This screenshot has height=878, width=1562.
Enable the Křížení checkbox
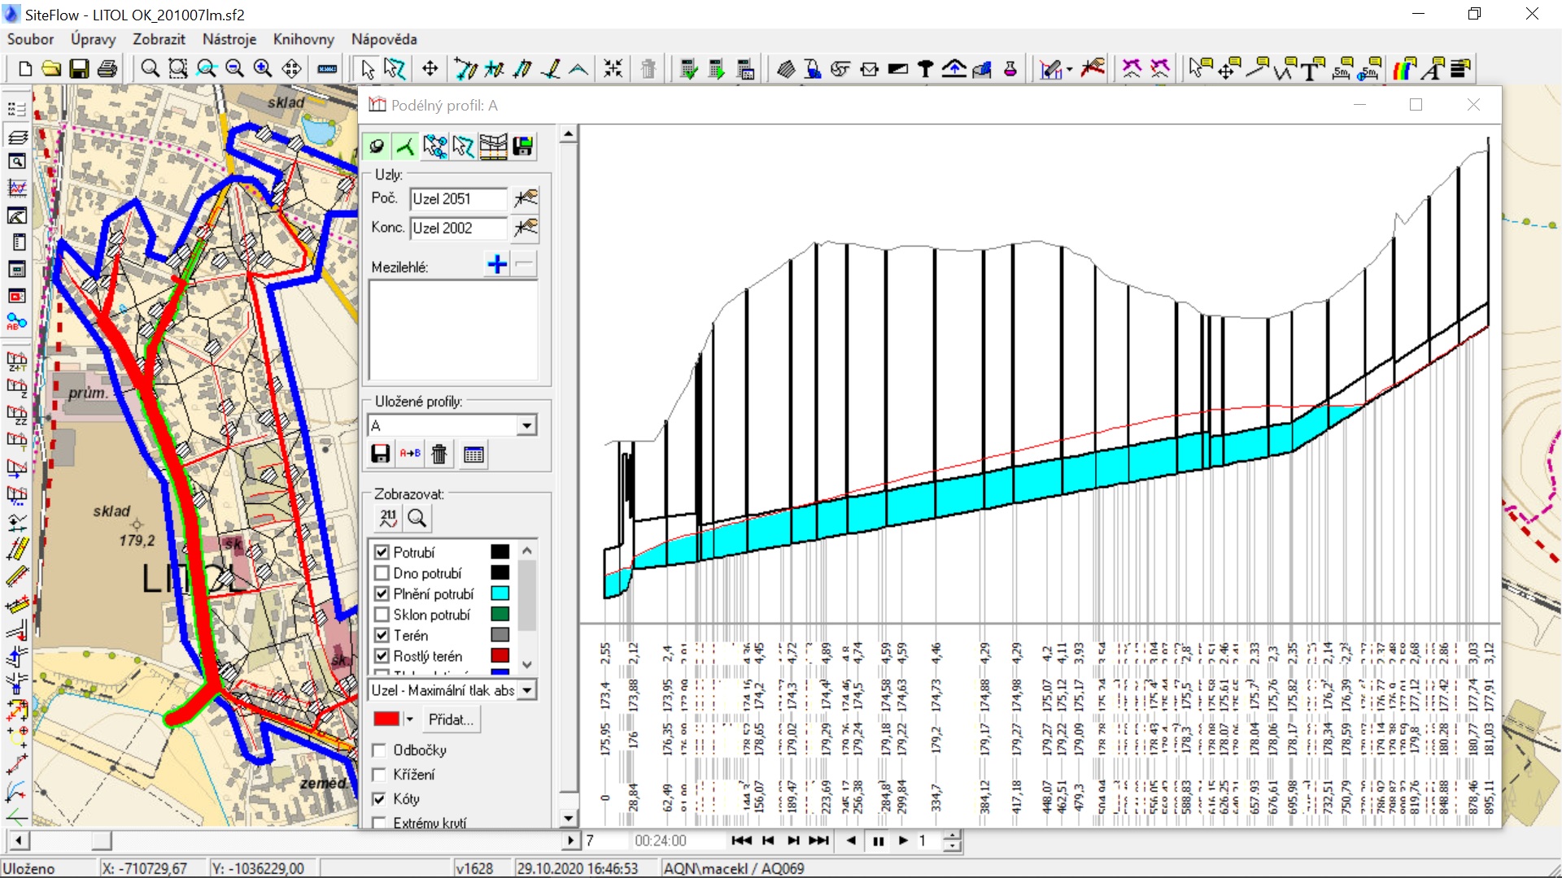point(379,775)
